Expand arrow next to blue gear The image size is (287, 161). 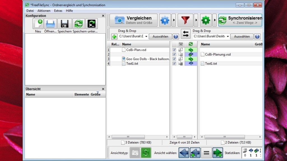point(174,20)
